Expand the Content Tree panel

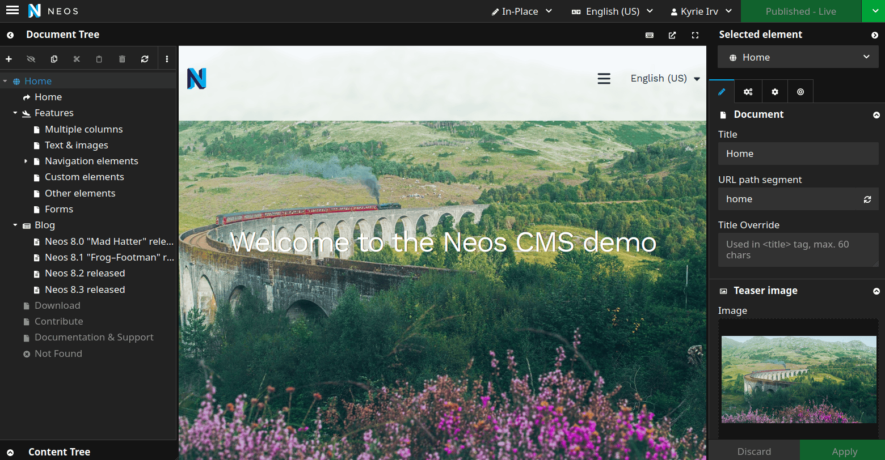pyautogui.click(x=10, y=452)
